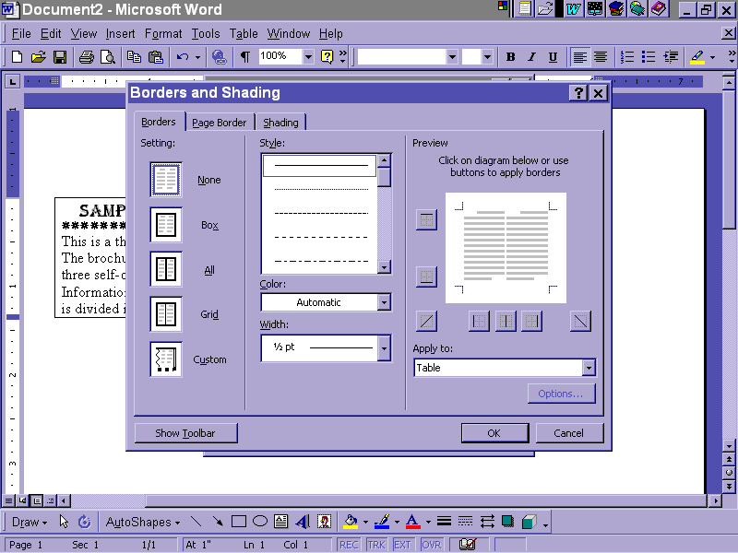
Task: Select the solid line in the Style list
Action: tap(320, 166)
